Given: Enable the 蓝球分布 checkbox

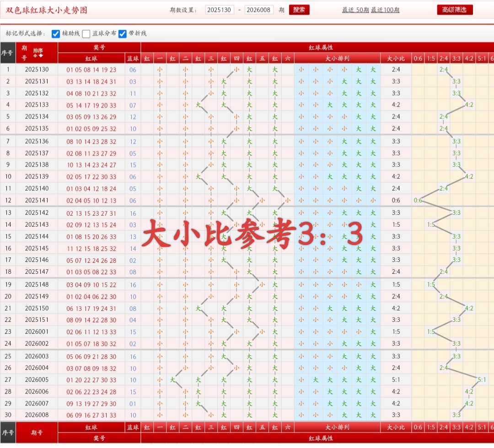Looking at the screenshot, I should (86, 34).
